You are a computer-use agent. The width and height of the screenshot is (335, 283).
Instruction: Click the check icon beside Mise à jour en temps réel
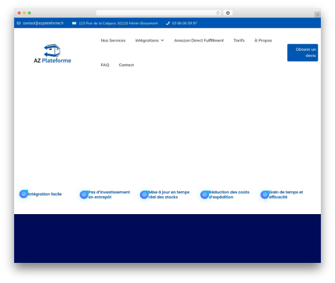point(144,195)
